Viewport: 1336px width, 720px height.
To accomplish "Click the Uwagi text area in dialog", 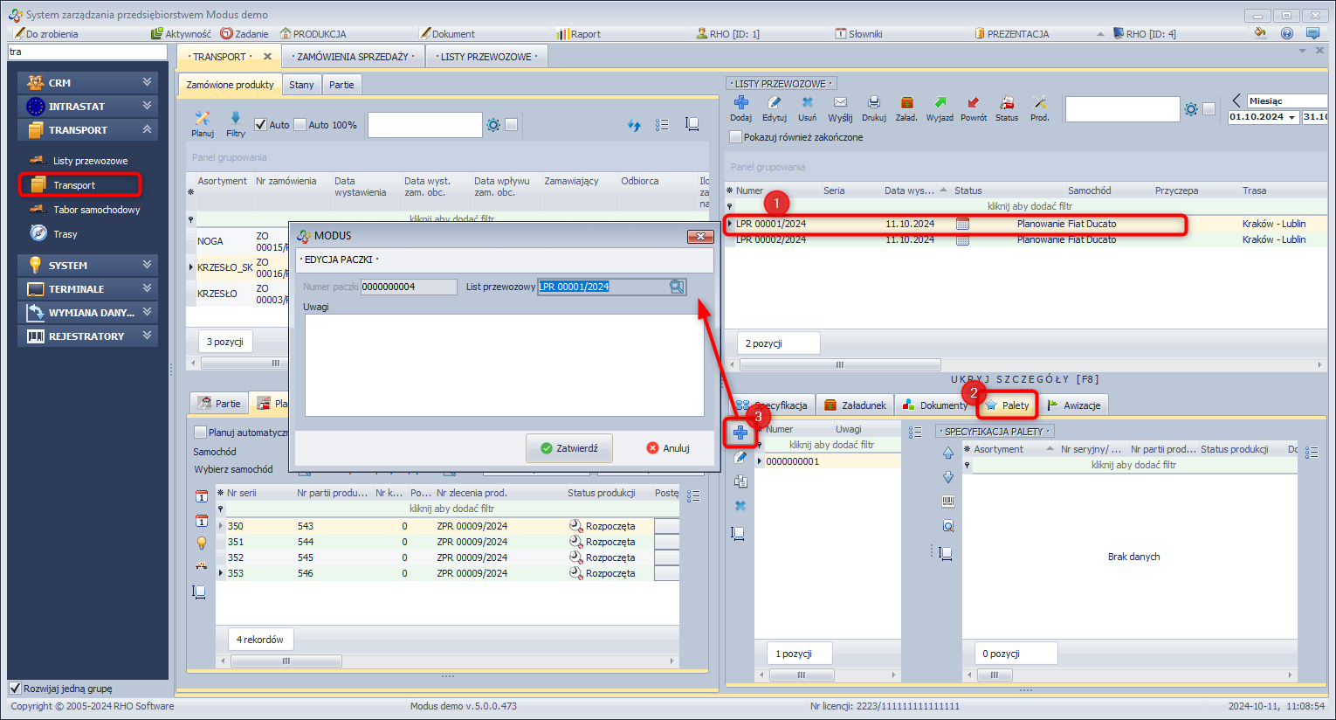I will click(504, 365).
